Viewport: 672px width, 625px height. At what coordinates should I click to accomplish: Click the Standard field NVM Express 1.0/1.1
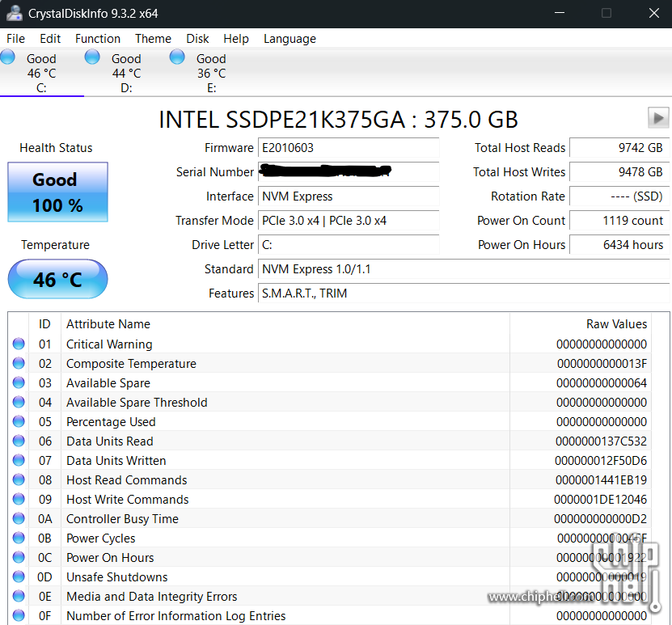pyautogui.click(x=463, y=269)
